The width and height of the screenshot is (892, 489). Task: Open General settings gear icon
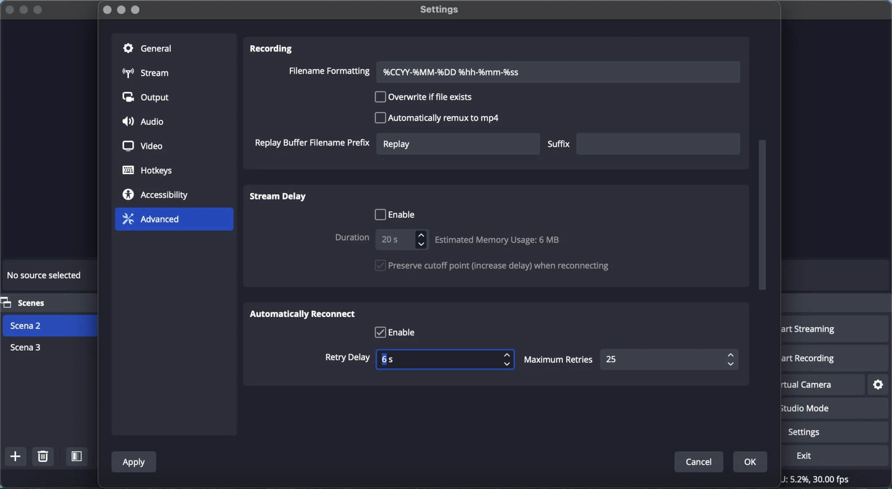tap(128, 48)
